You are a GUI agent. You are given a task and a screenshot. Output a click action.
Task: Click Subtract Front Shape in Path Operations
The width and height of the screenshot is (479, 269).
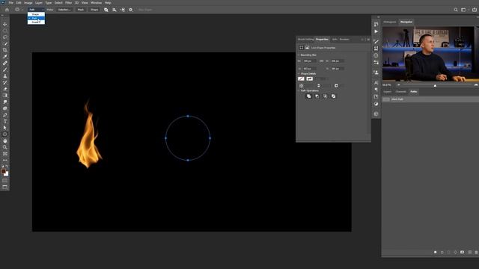coord(317,96)
